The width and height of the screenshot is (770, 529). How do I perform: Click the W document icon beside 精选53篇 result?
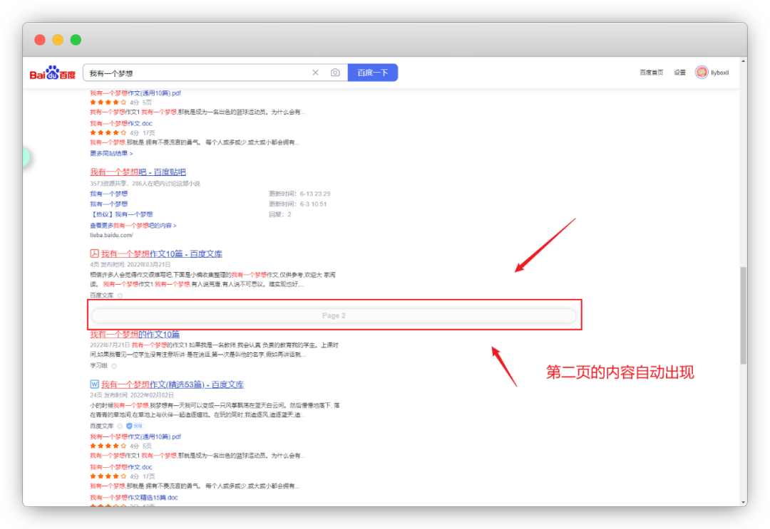[x=94, y=384]
